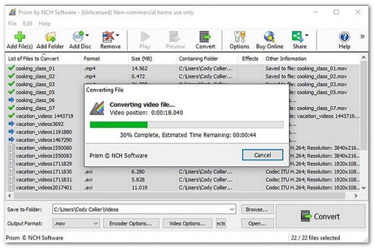Click the conversion progress bar
The height and width of the screenshot is (248, 374).
(186, 125)
